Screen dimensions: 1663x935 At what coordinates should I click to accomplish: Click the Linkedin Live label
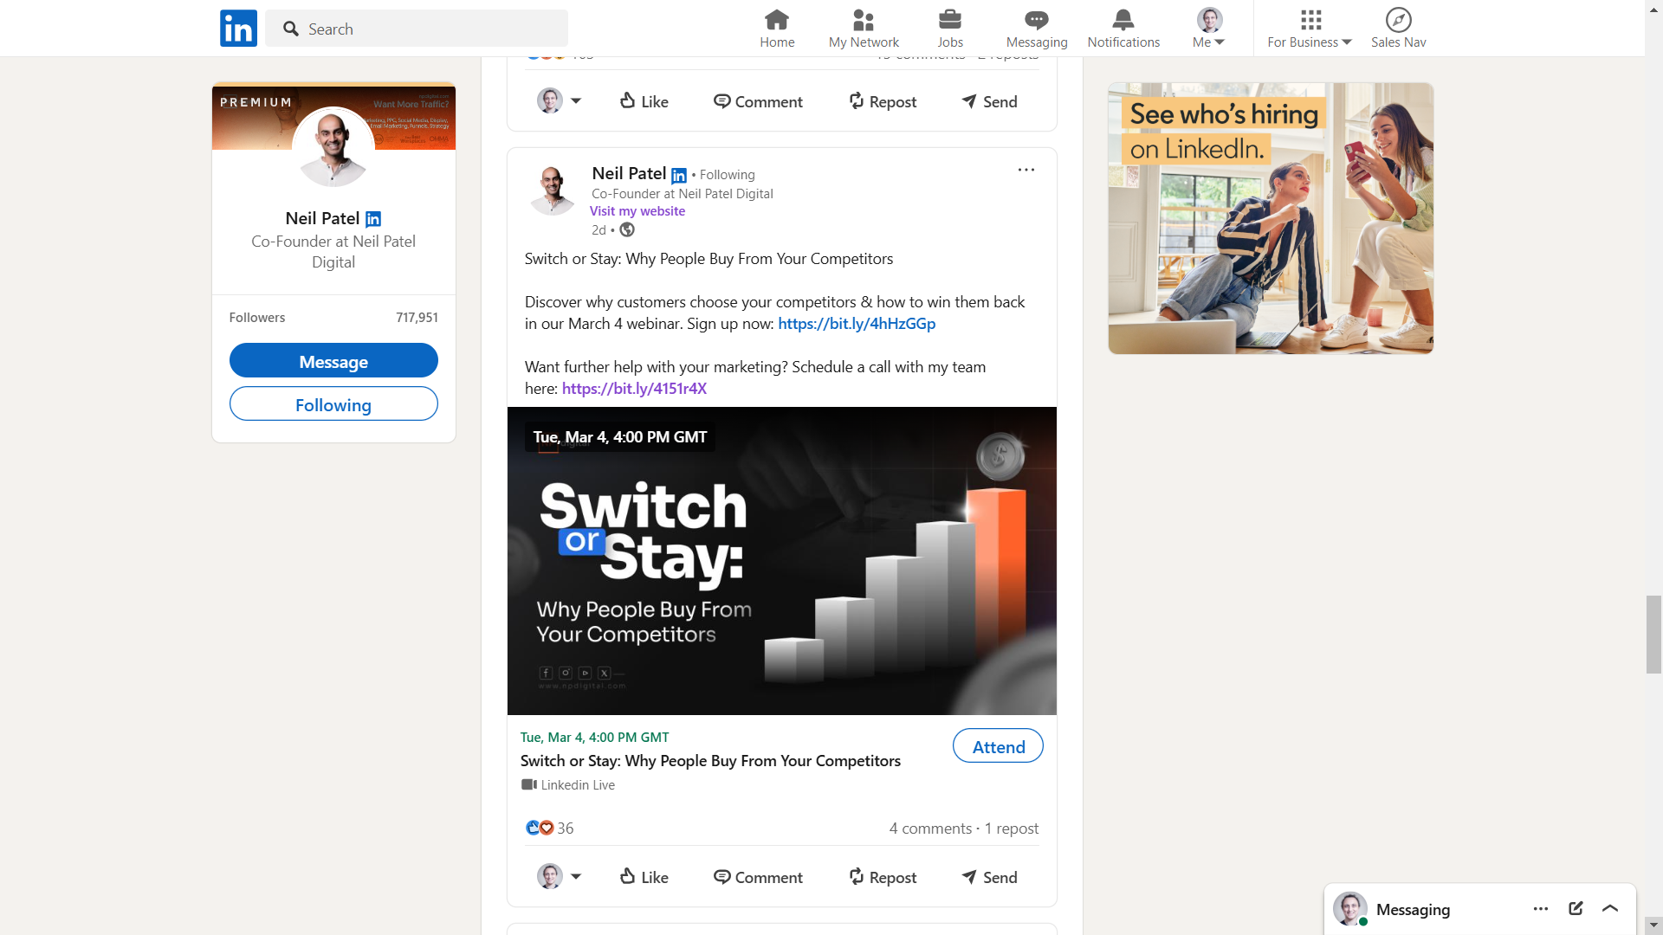(568, 785)
